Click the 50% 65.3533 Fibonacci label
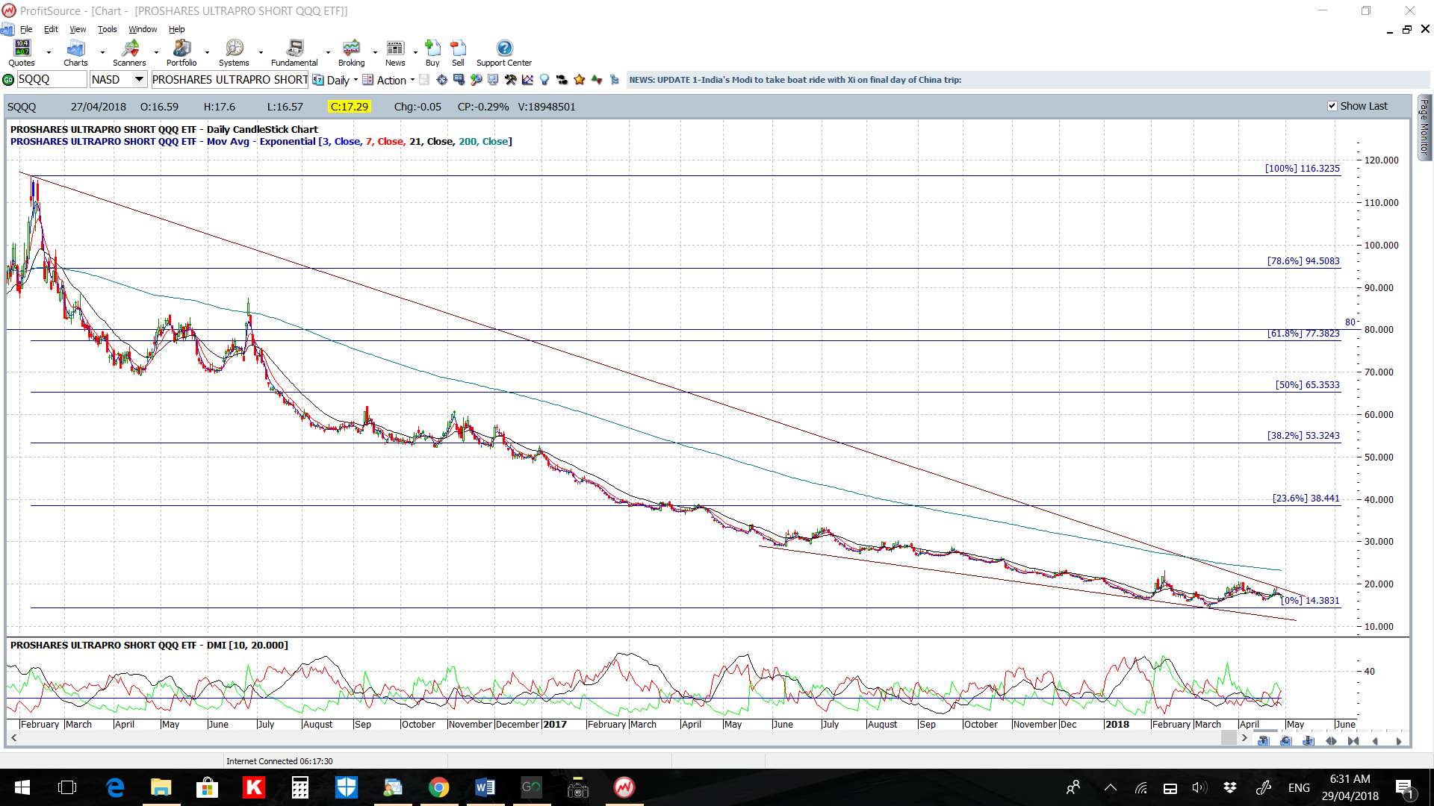The image size is (1434, 806). click(x=1308, y=385)
